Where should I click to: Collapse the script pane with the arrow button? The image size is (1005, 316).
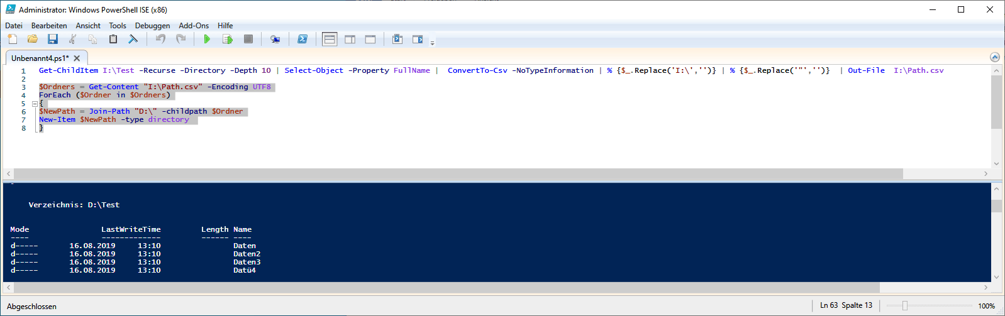point(995,57)
